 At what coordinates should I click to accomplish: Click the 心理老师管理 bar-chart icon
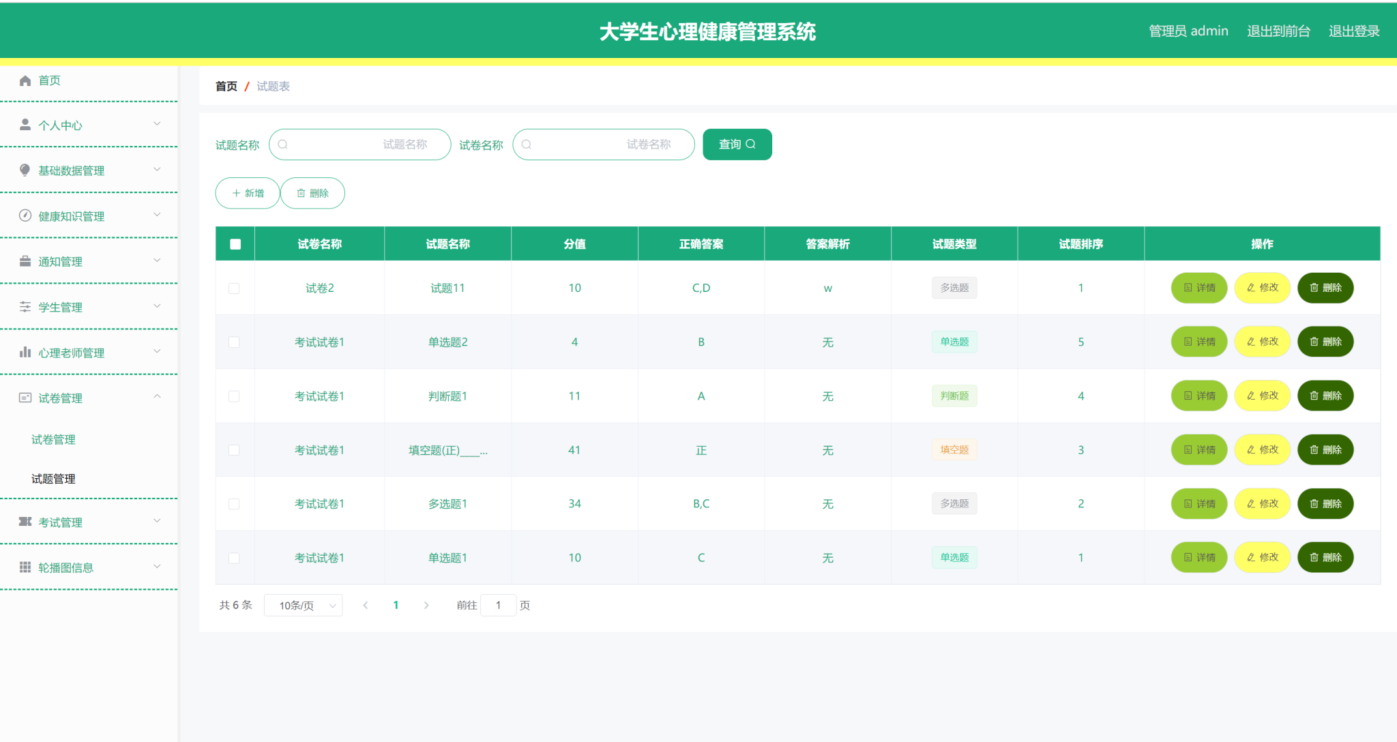25,352
